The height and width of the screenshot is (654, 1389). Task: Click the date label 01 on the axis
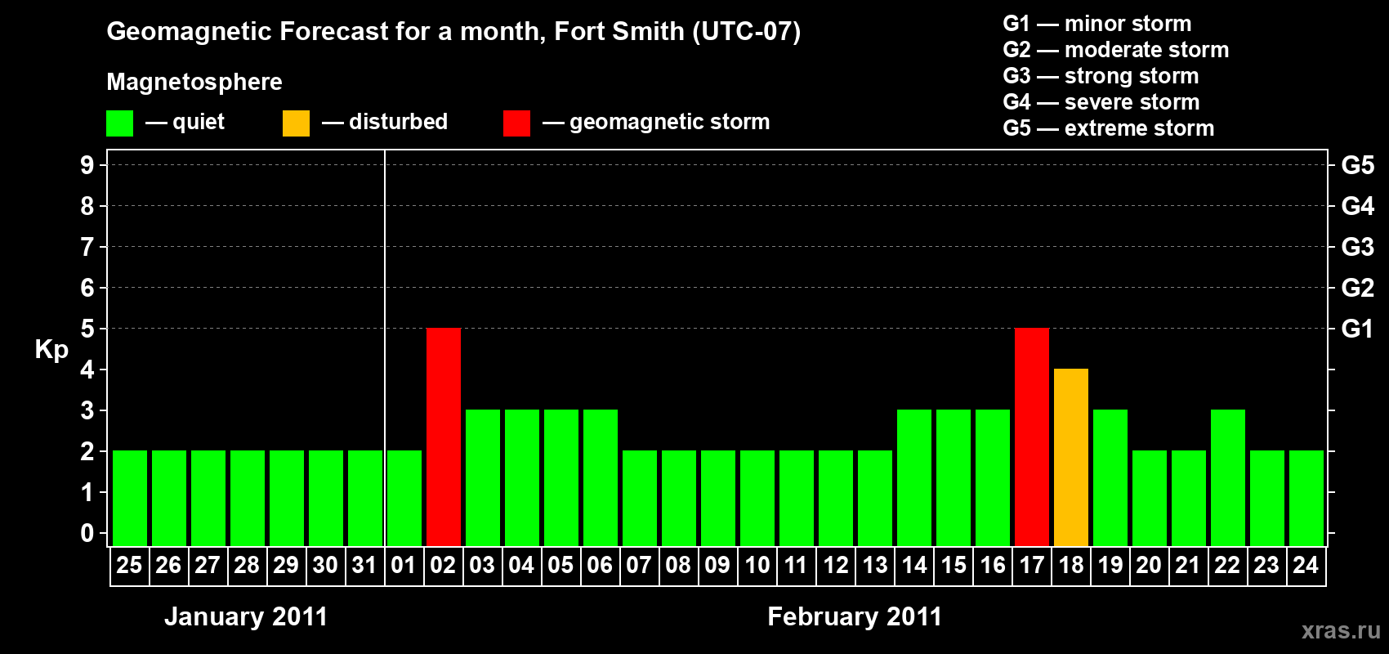(x=404, y=566)
